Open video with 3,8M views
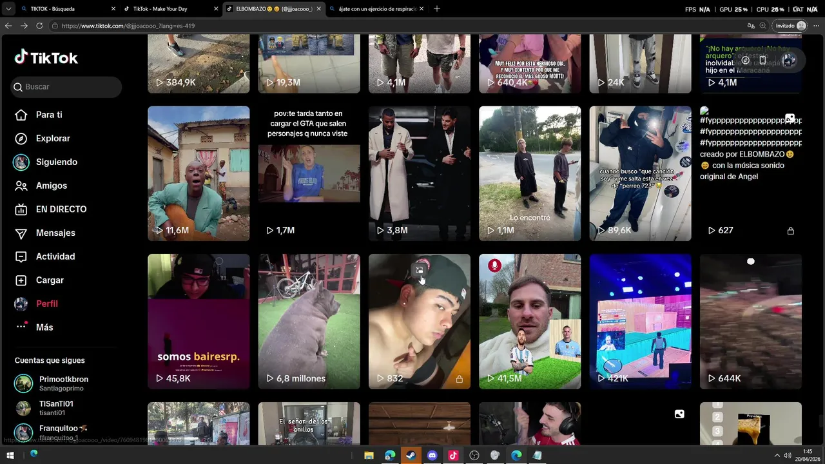Viewport: 825px width, 464px height. click(x=420, y=173)
